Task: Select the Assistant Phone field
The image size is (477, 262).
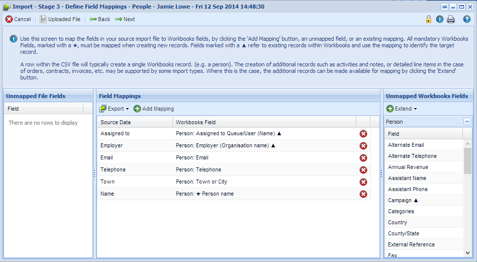Action: [x=424, y=189]
